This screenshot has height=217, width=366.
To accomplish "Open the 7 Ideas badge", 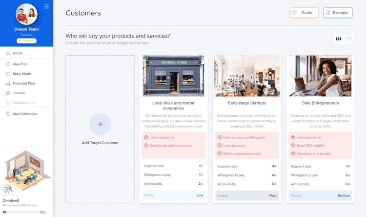I will point(26,41).
